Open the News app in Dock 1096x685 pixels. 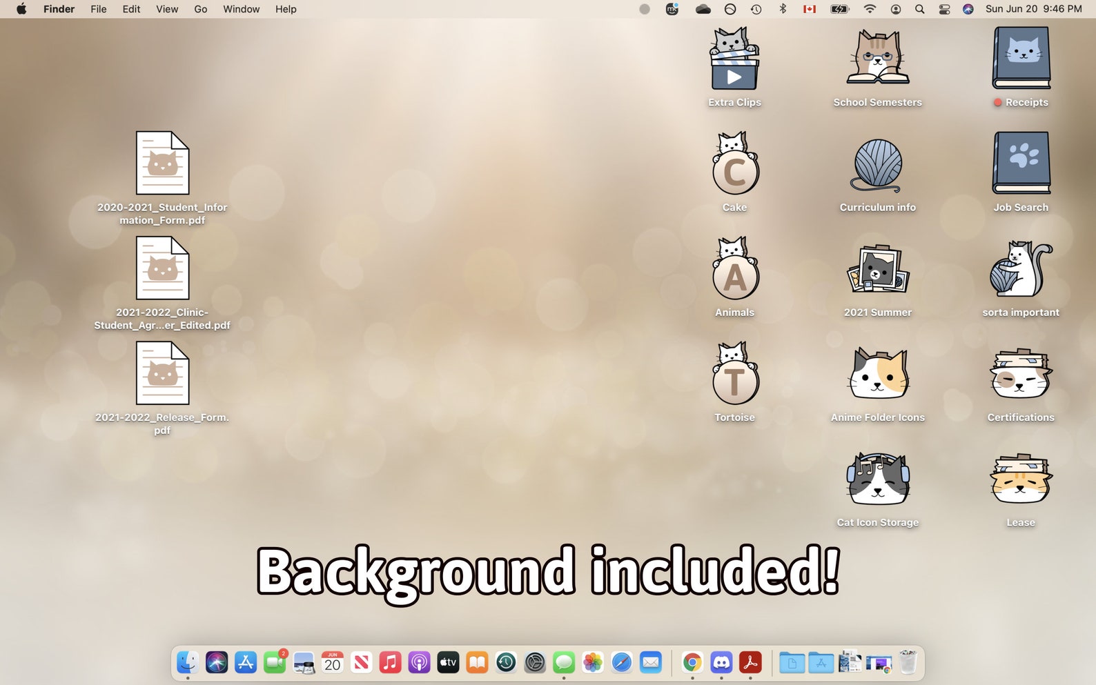(x=362, y=663)
